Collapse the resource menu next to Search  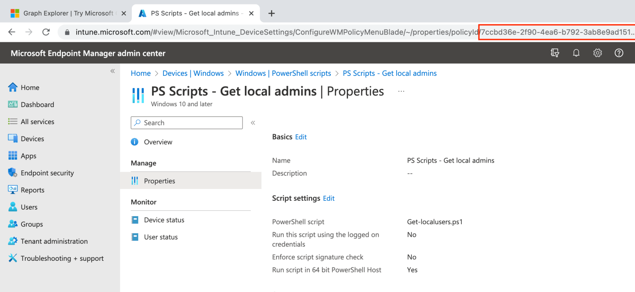coord(253,123)
